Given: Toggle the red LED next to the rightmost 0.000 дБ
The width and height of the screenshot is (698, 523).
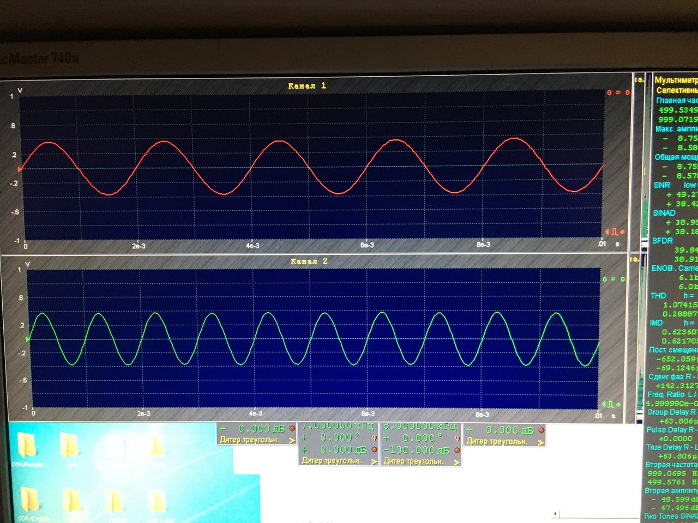Looking at the screenshot, I should [541, 430].
